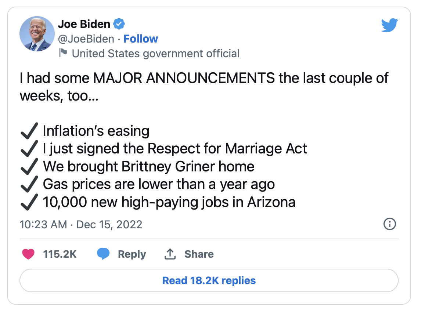Open Joe Biden's profile picture
Image resolution: width=421 pixels, height=312 pixels.
pyautogui.click(x=37, y=34)
